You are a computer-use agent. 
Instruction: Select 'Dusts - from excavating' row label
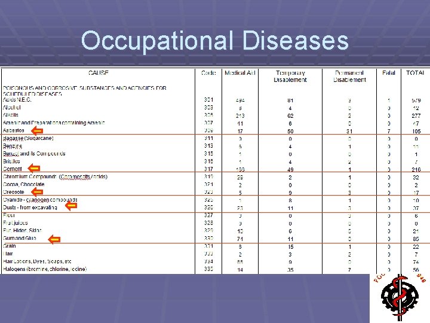(30, 208)
